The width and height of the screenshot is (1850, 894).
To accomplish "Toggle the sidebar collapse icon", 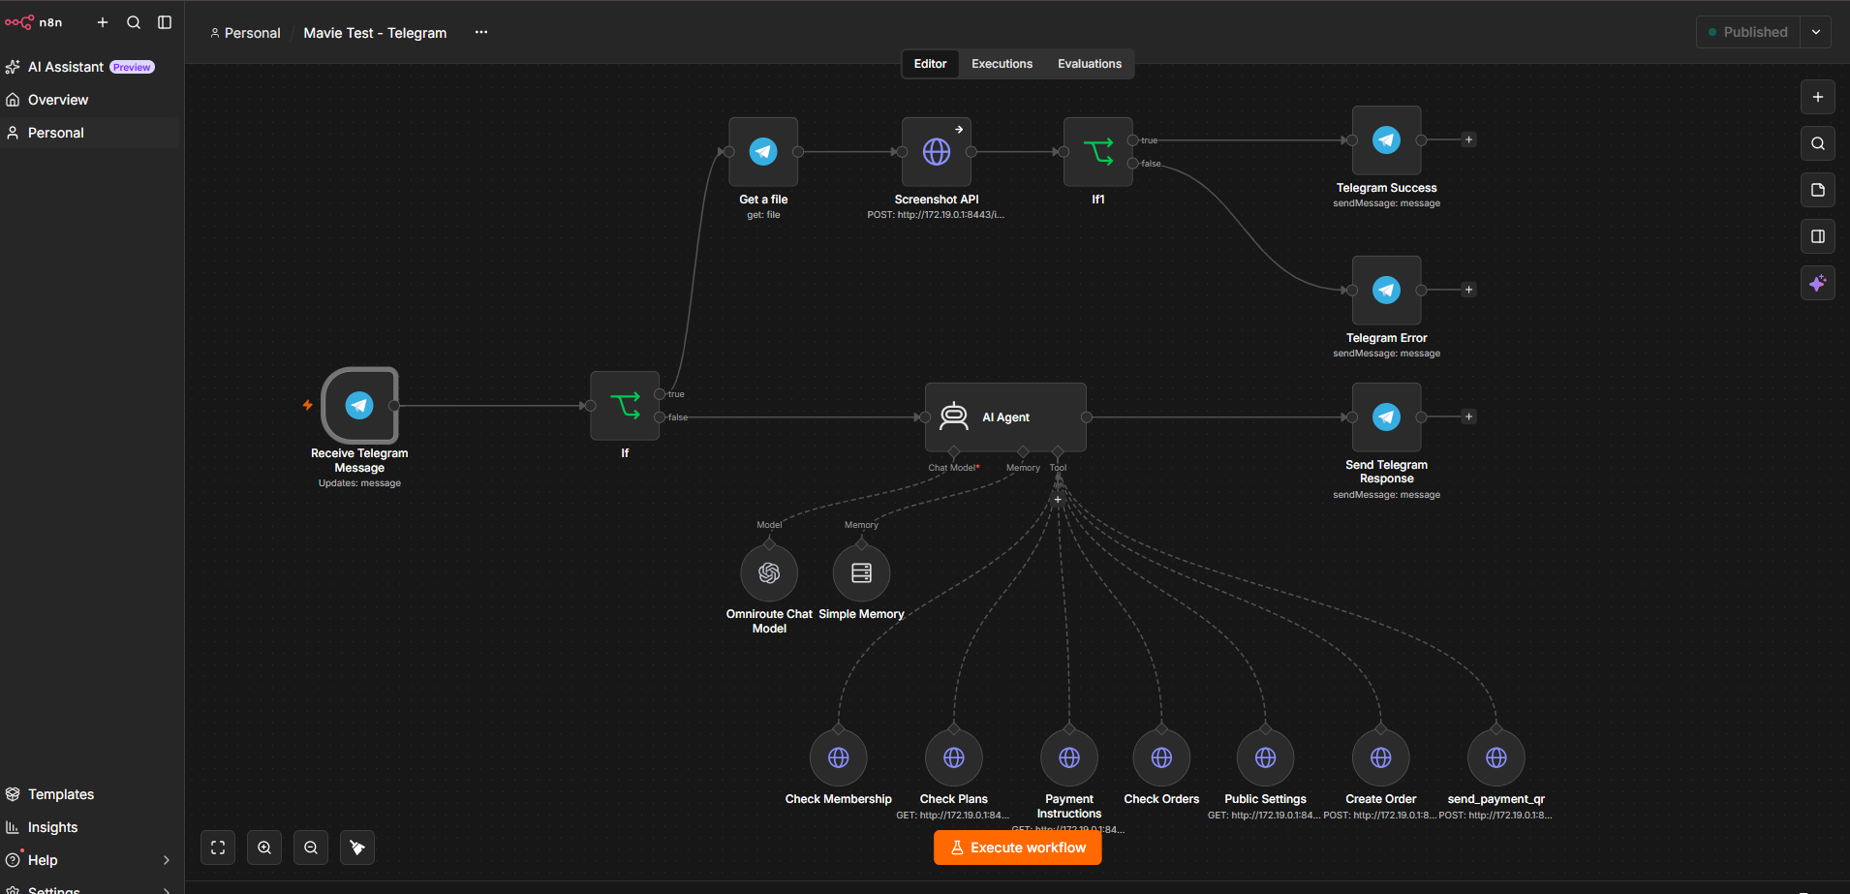I will [165, 22].
